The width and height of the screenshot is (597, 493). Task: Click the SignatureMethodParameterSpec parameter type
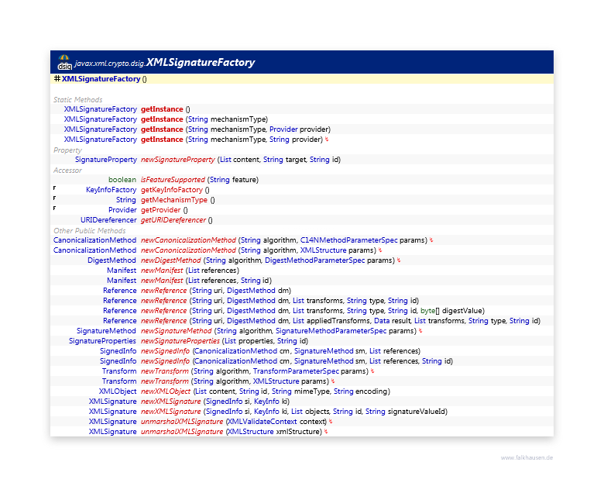pos(331,331)
